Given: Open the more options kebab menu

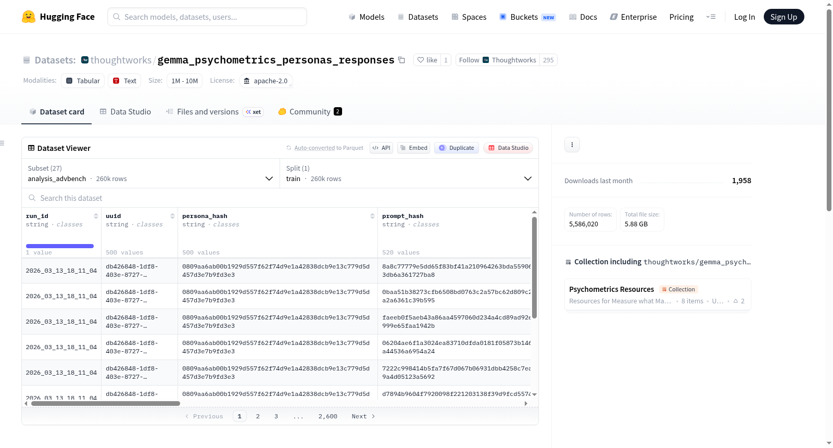Looking at the screenshot, I should click(572, 145).
